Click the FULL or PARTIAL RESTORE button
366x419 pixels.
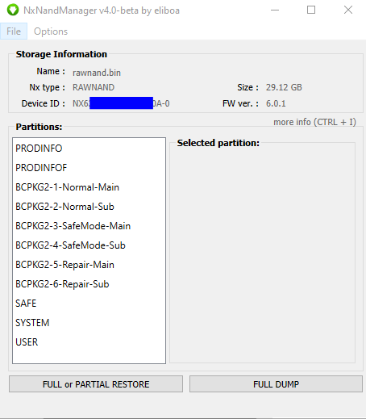[x=96, y=384]
